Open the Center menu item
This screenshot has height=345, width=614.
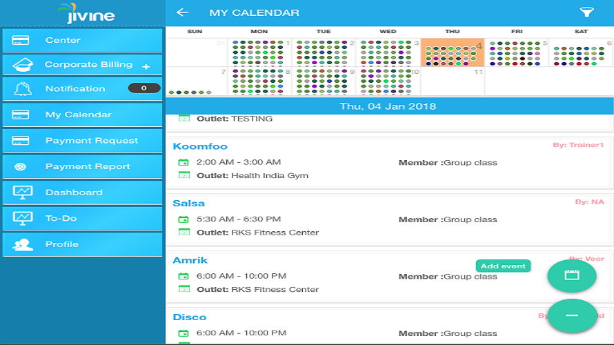[x=82, y=40]
